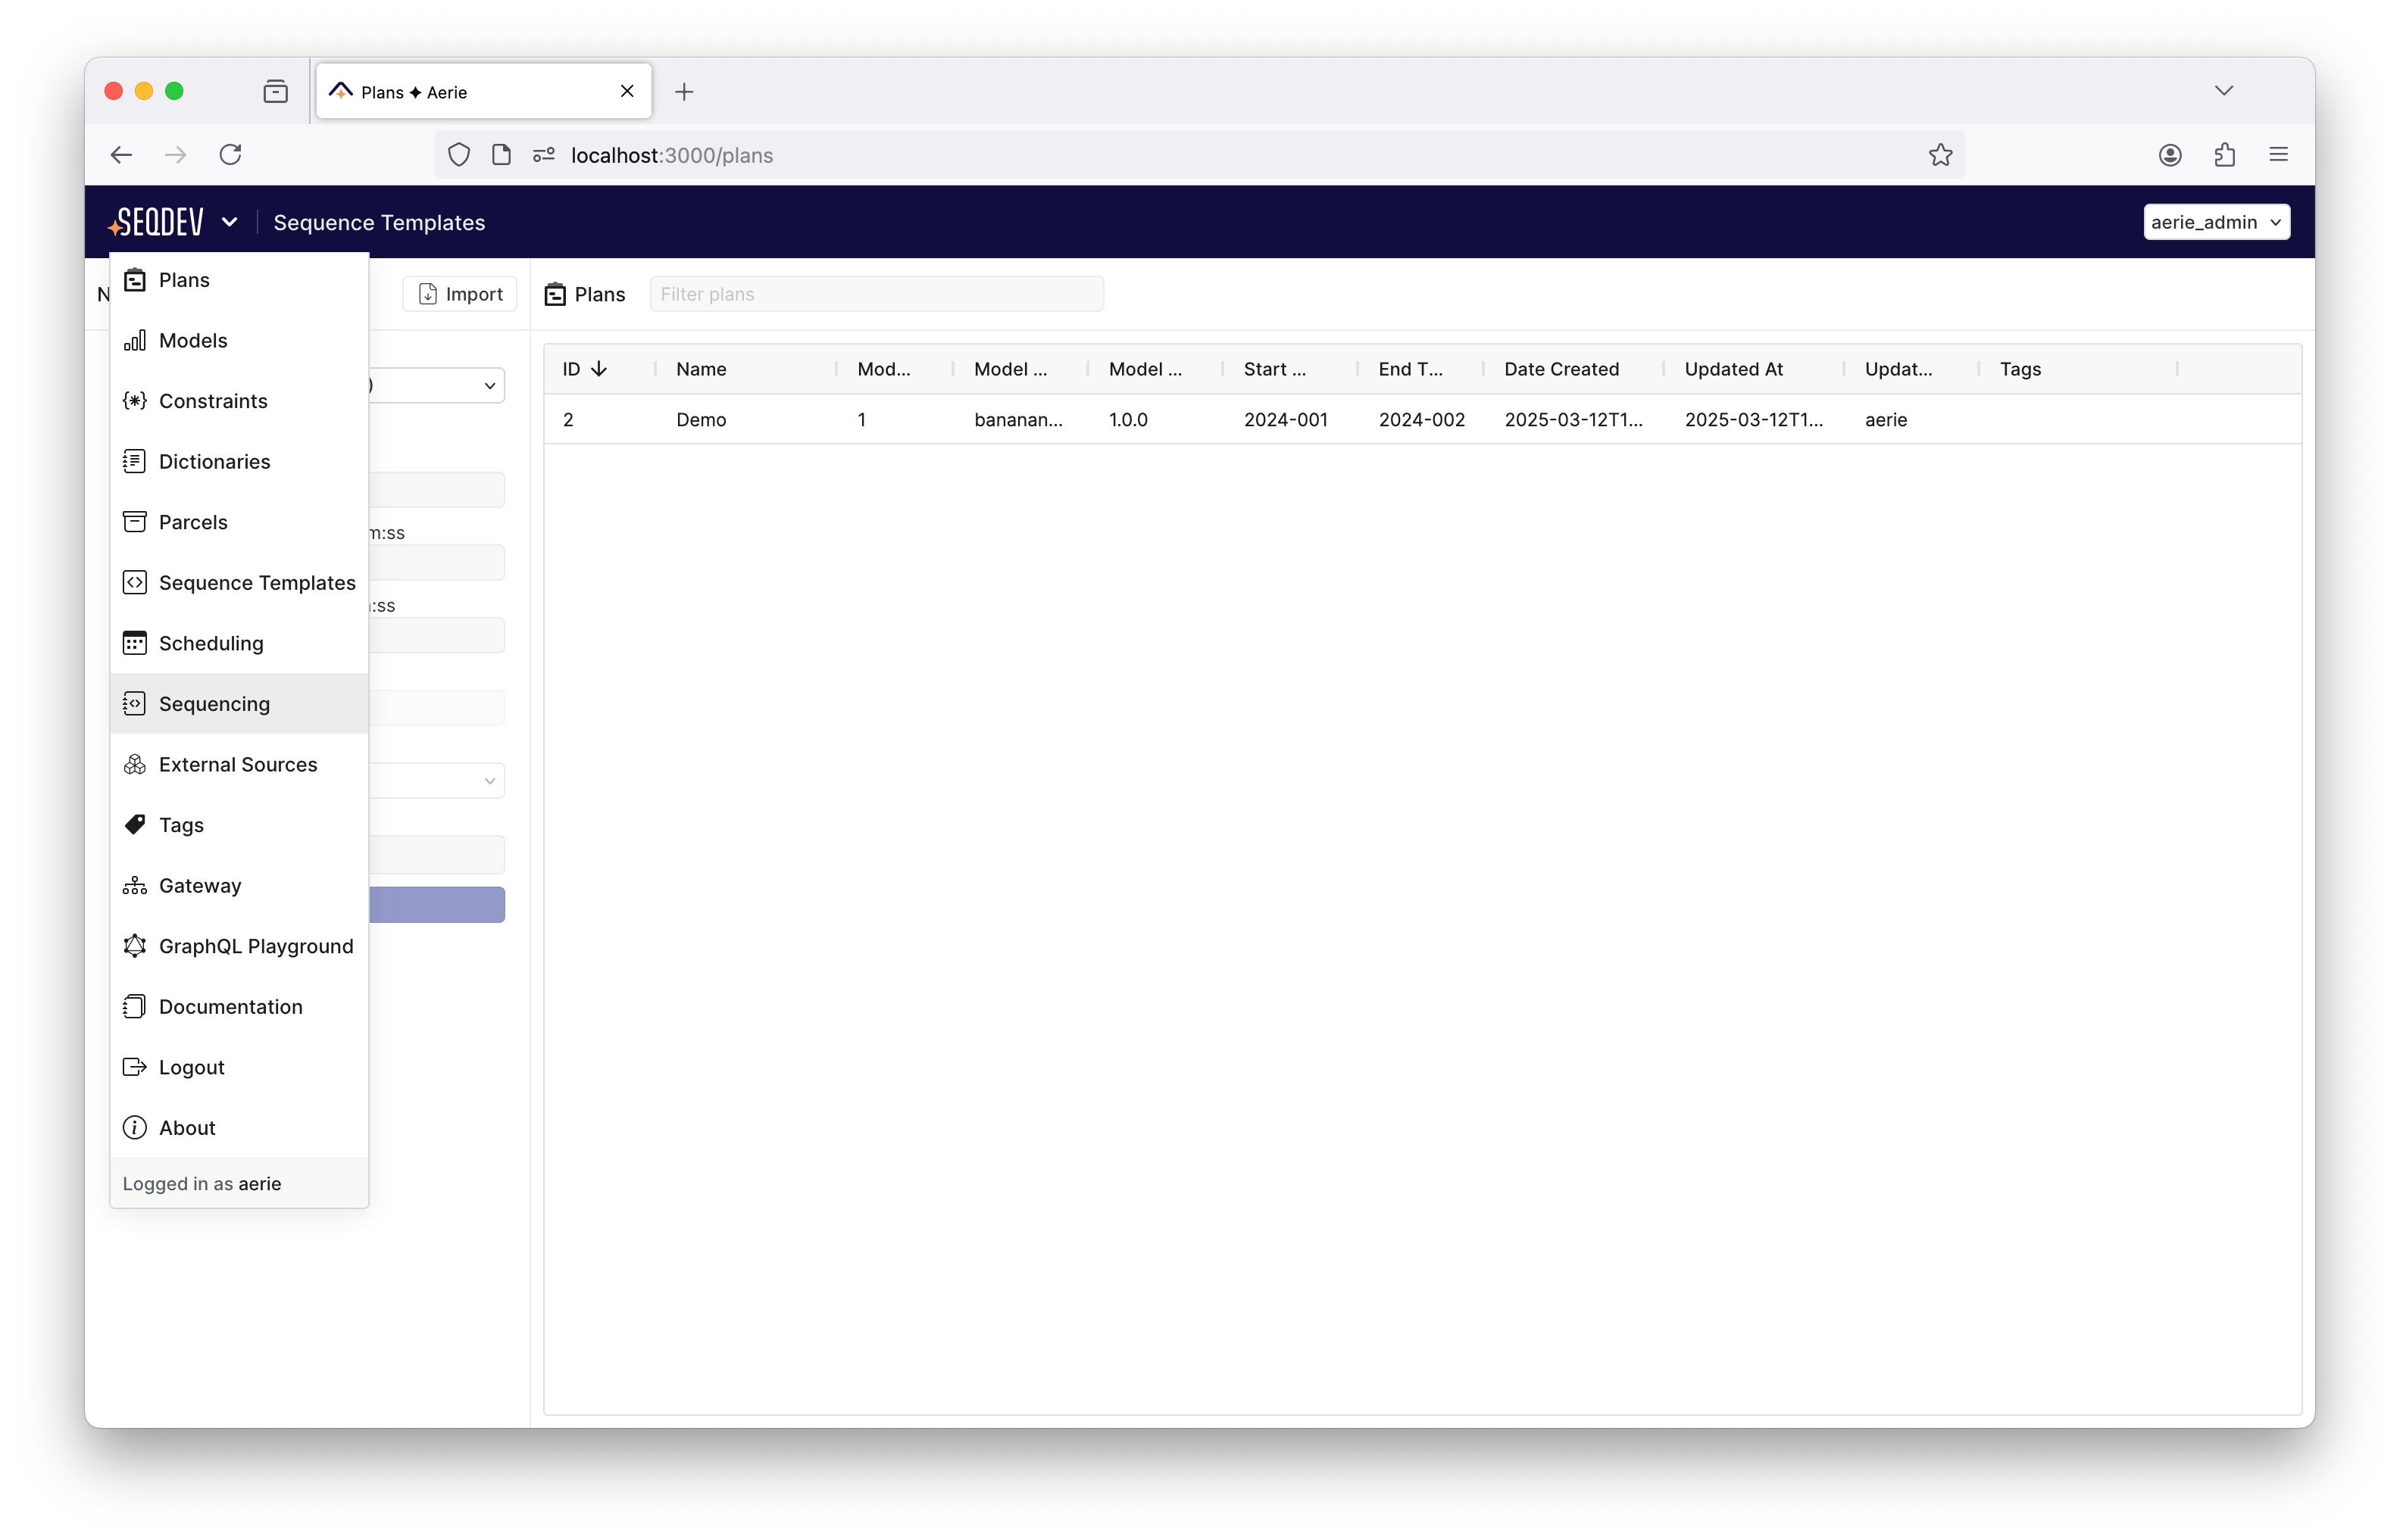Screen dimensions: 2400x1540
Task: Bookmark the page with the star icon
Action: click(x=1940, y=154)
